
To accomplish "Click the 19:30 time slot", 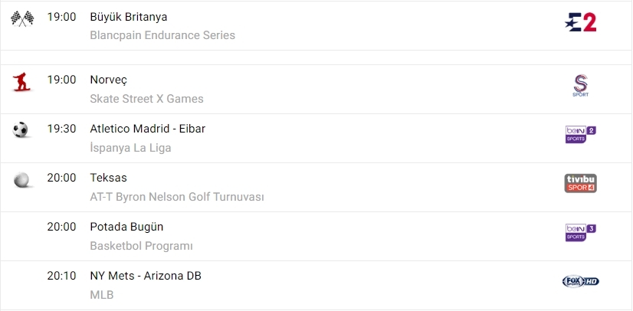I will tap(61, 129).
